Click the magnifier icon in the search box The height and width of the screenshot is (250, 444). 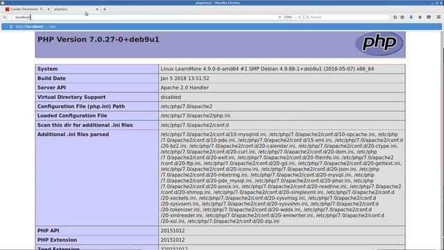tap(308, 17)
